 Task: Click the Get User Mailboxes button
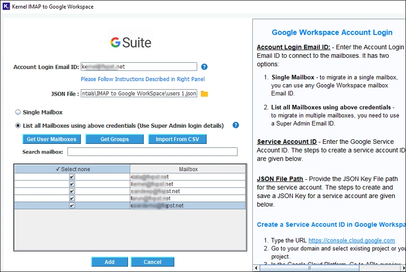[x=52, y=139]
